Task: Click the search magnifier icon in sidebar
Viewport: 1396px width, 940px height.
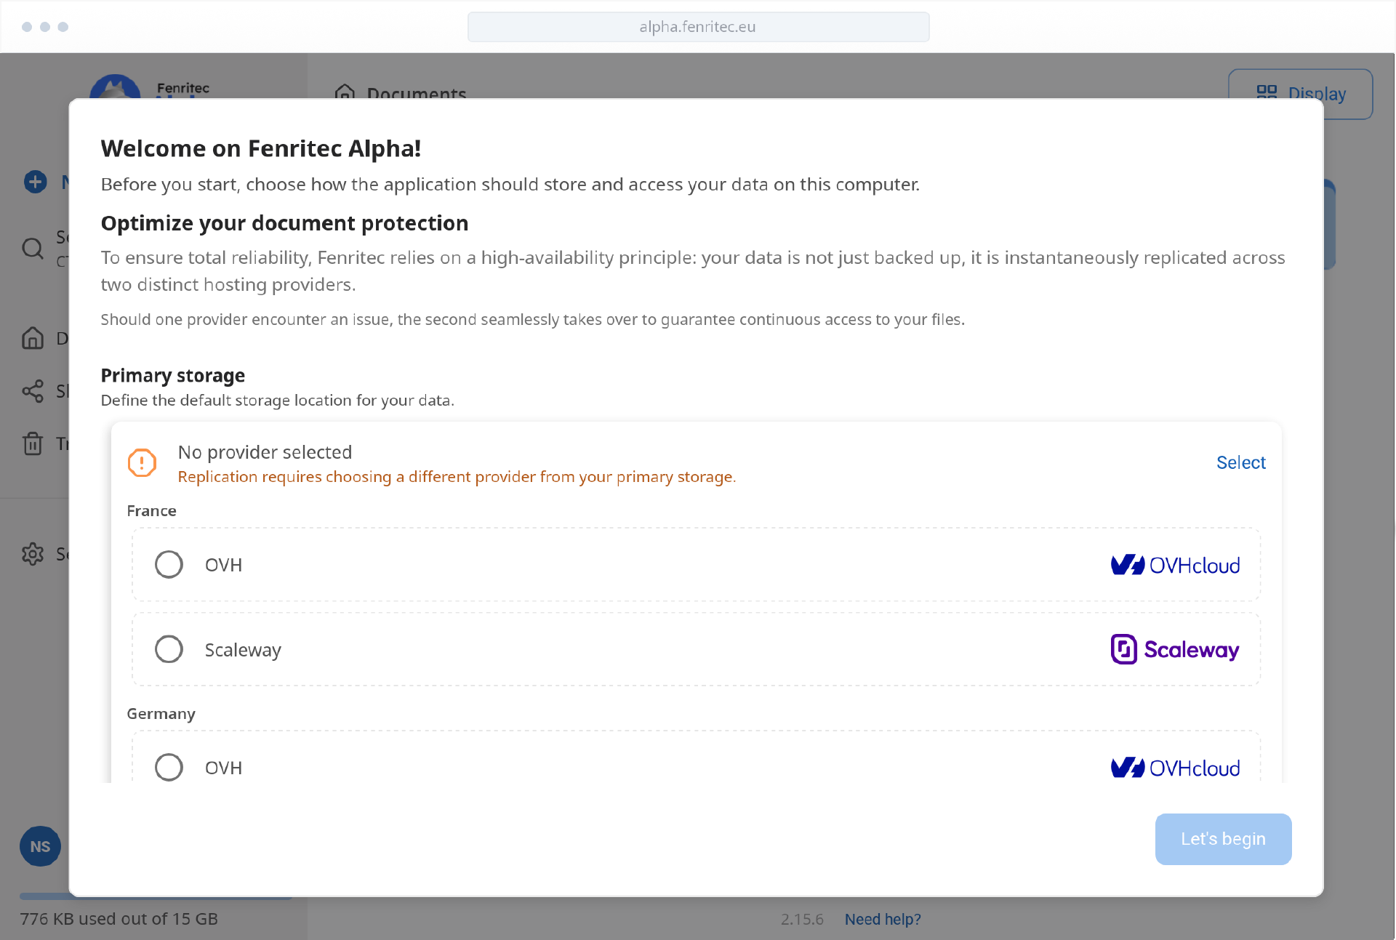Action: coord(33,249)
